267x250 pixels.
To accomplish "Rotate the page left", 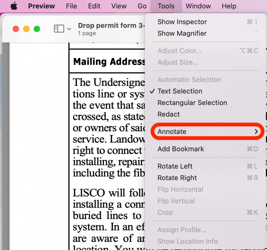I will pyautogui.click(x=175, y=166).
